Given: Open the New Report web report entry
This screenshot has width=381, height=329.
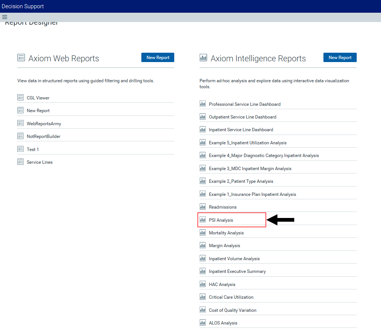Looking at the screenshot, I should point(38,111).
